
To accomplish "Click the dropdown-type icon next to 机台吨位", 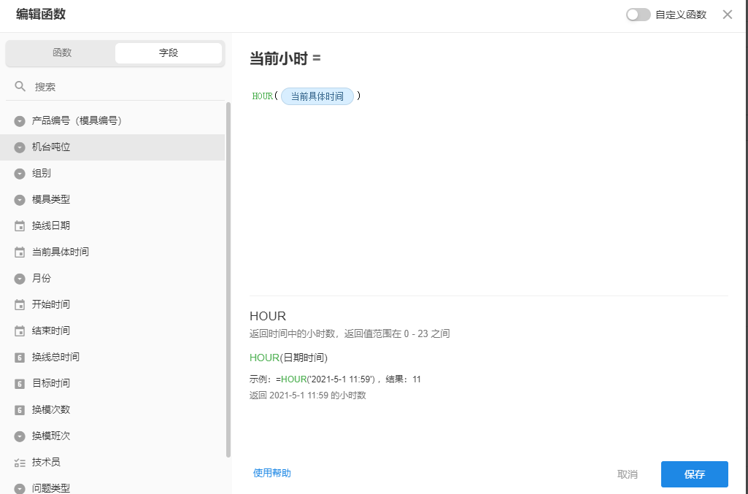I will [20, 147].
